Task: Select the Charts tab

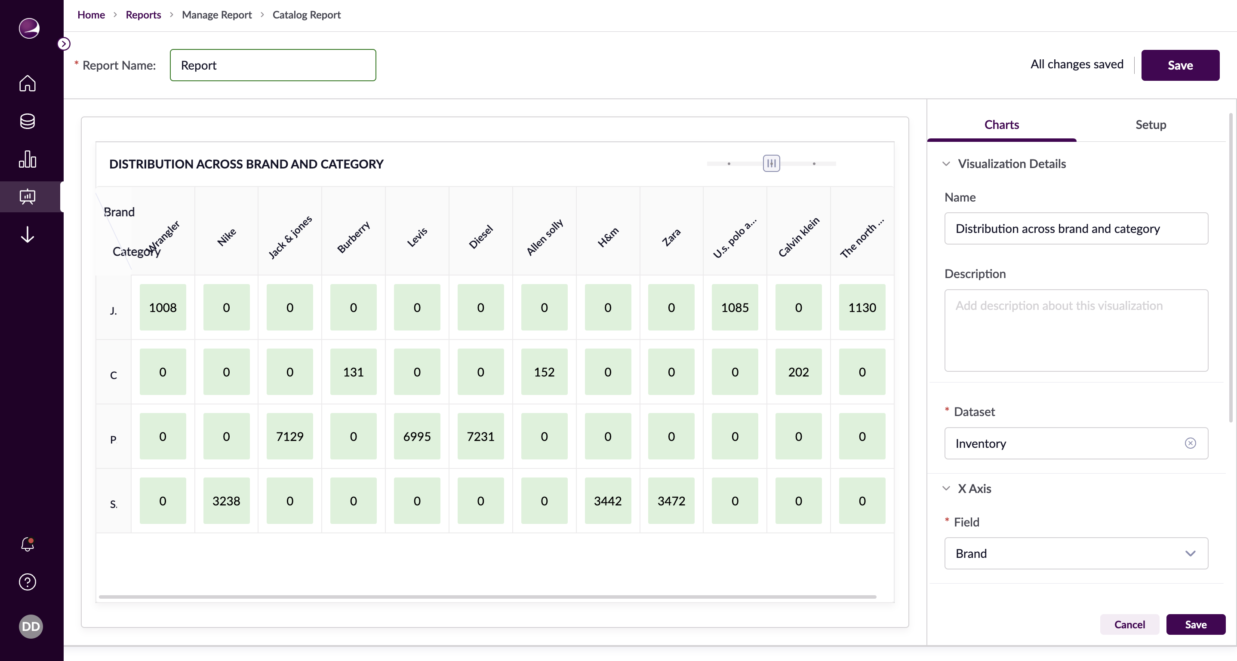Action: click(1001, 125)
